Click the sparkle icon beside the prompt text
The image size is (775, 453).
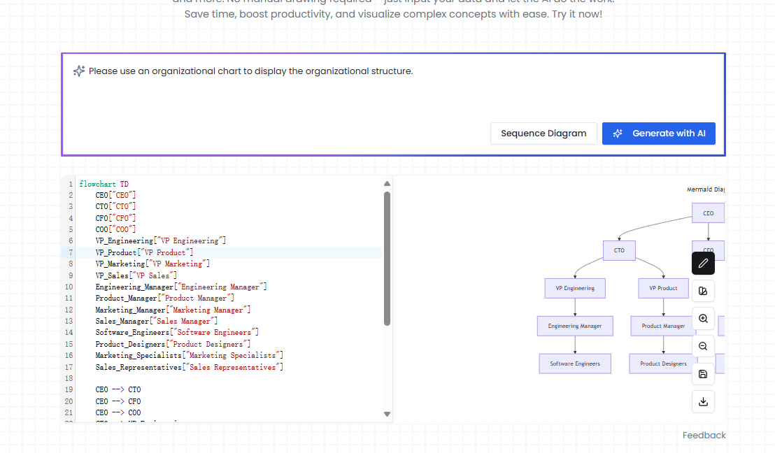[78, 71]
